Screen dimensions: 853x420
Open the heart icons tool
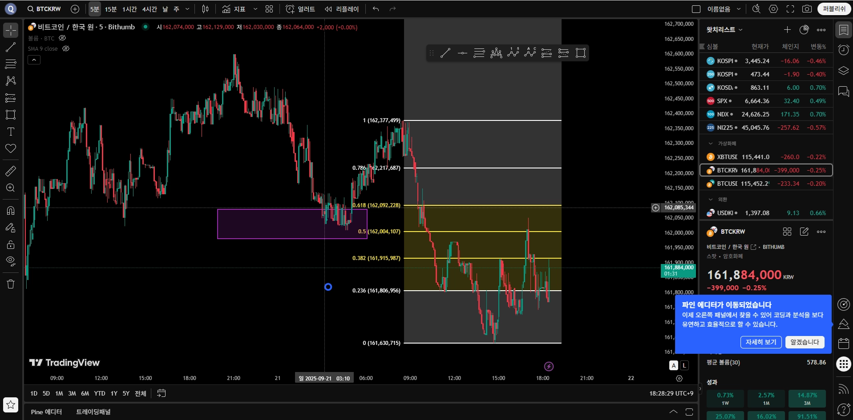point(11,148)
